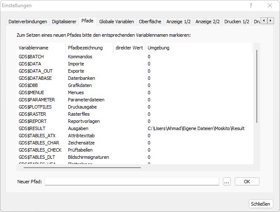280x212 pixels.
Task: Click the vertical list scrollbar
Action: point(256,84)
